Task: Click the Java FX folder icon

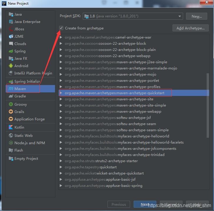Action: pyautogui.click(x=11, y=58)
